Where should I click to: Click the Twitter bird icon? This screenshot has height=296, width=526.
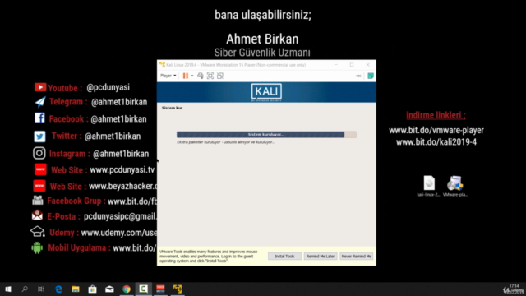pyautogui.click(x=39, y=136)
